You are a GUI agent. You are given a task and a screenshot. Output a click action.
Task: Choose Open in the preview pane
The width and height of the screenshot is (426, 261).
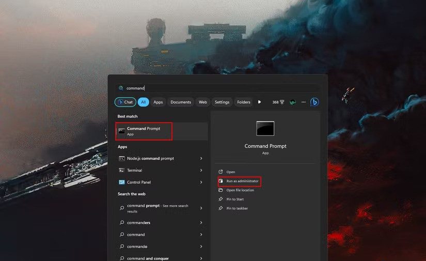(x=231, y=172)
